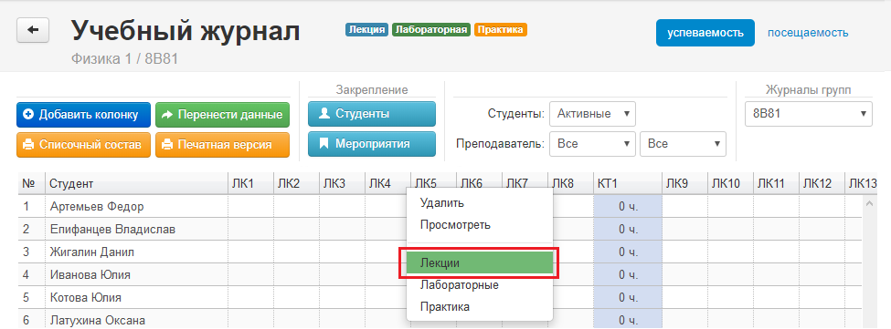
Task: Click the ЛК8 column header
Action: tap(570, 183)
